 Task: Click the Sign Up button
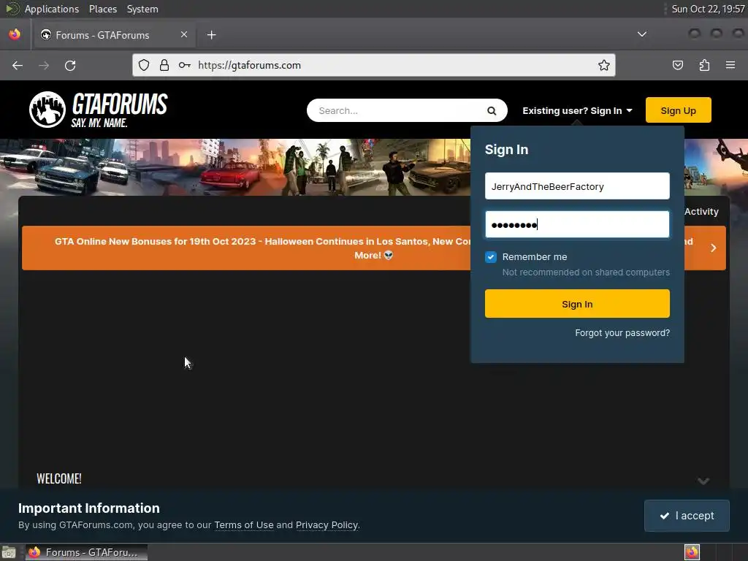tap(678, 110)
